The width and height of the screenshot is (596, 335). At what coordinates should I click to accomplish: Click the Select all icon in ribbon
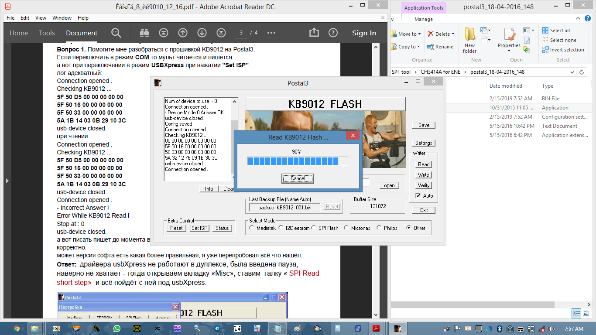coord(545,31)
